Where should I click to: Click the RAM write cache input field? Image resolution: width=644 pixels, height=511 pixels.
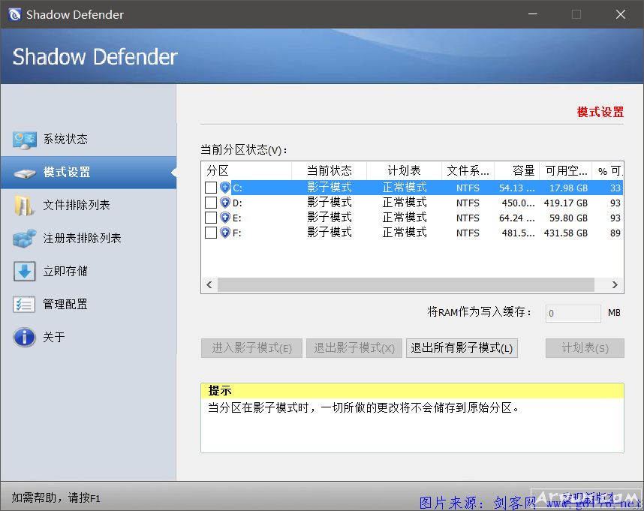(572, 313)
